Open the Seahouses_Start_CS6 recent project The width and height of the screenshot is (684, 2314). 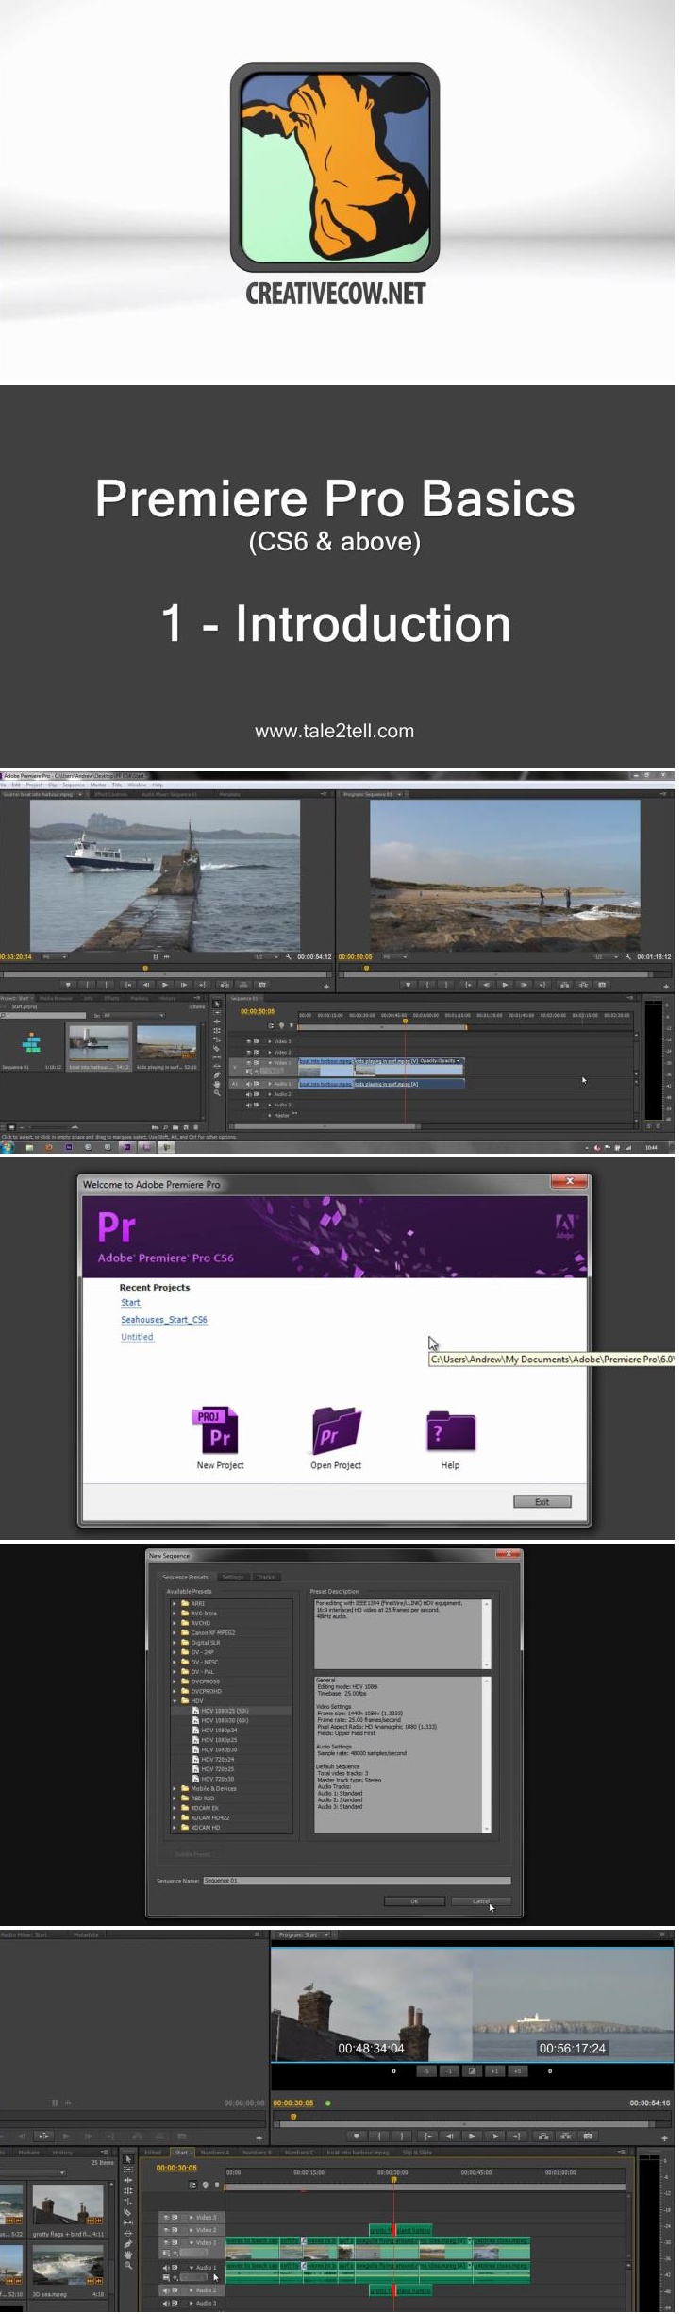click(x=163, y=1320)
